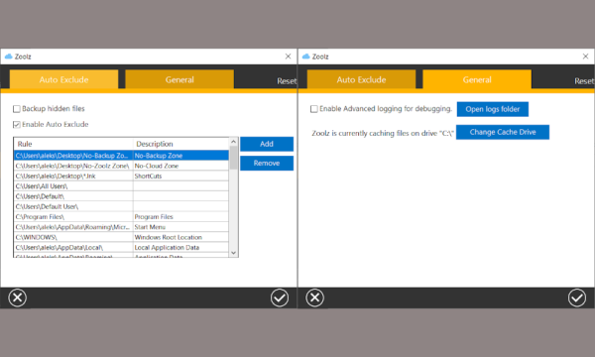Switch to General tab in left window
The width and height of the screenshot is (595, 357).
179,79
